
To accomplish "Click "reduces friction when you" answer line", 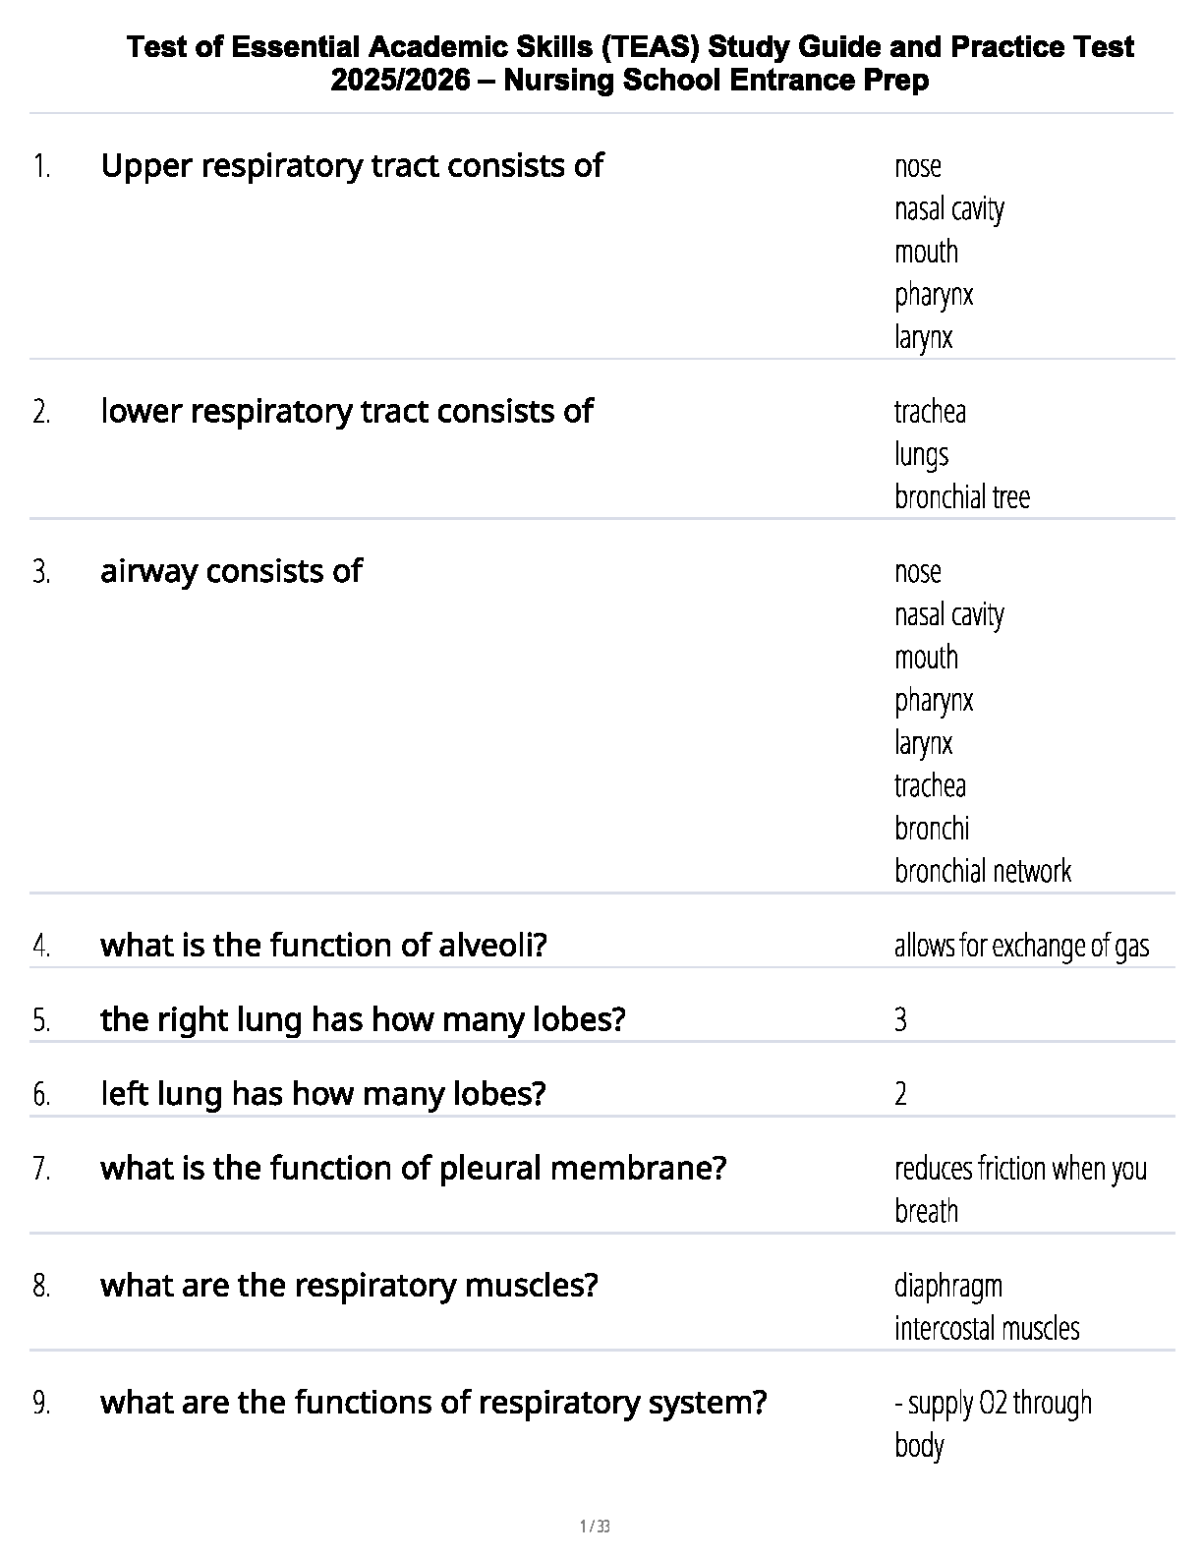I will click(x=1020, y=1169).
